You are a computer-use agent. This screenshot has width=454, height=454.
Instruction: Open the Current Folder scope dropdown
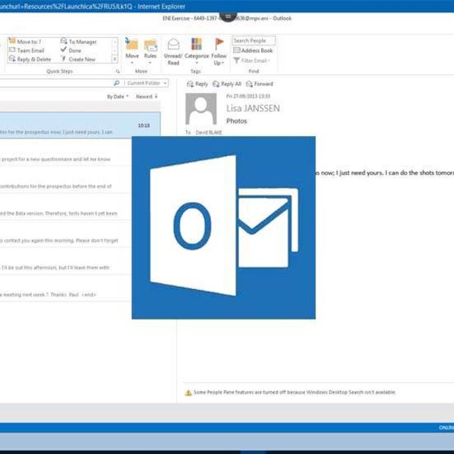(146, 83)
